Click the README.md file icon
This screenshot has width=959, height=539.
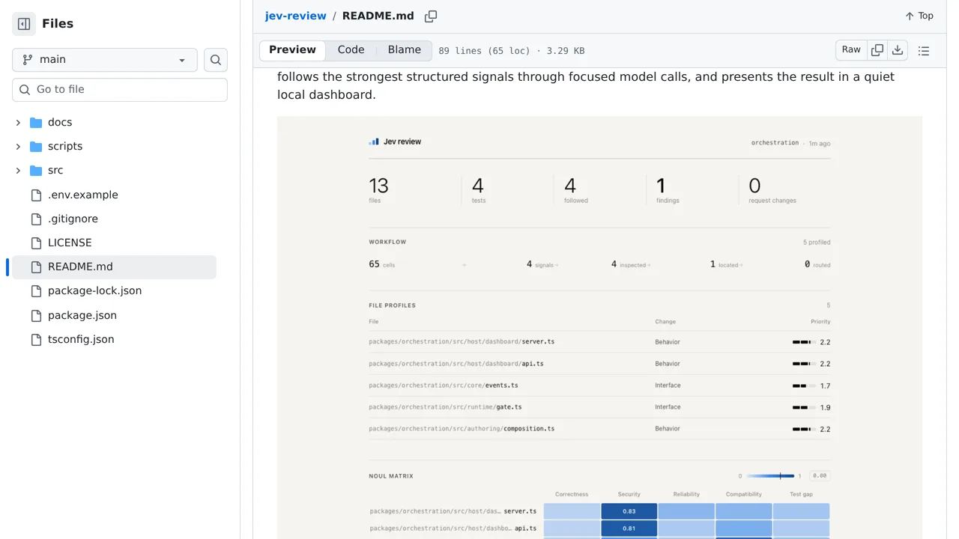coord(36,267)
